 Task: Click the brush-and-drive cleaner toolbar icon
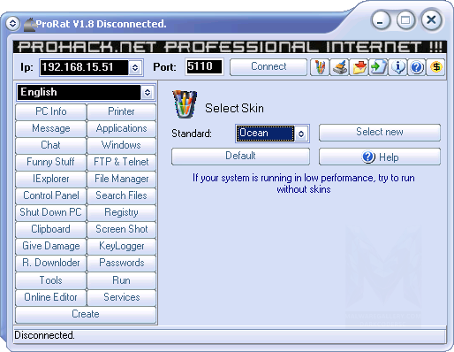pos(340,67)
